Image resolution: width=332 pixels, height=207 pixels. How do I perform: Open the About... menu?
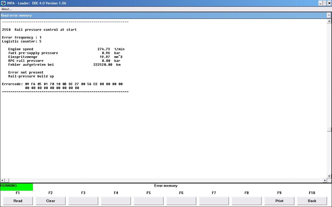coord(7,9)
